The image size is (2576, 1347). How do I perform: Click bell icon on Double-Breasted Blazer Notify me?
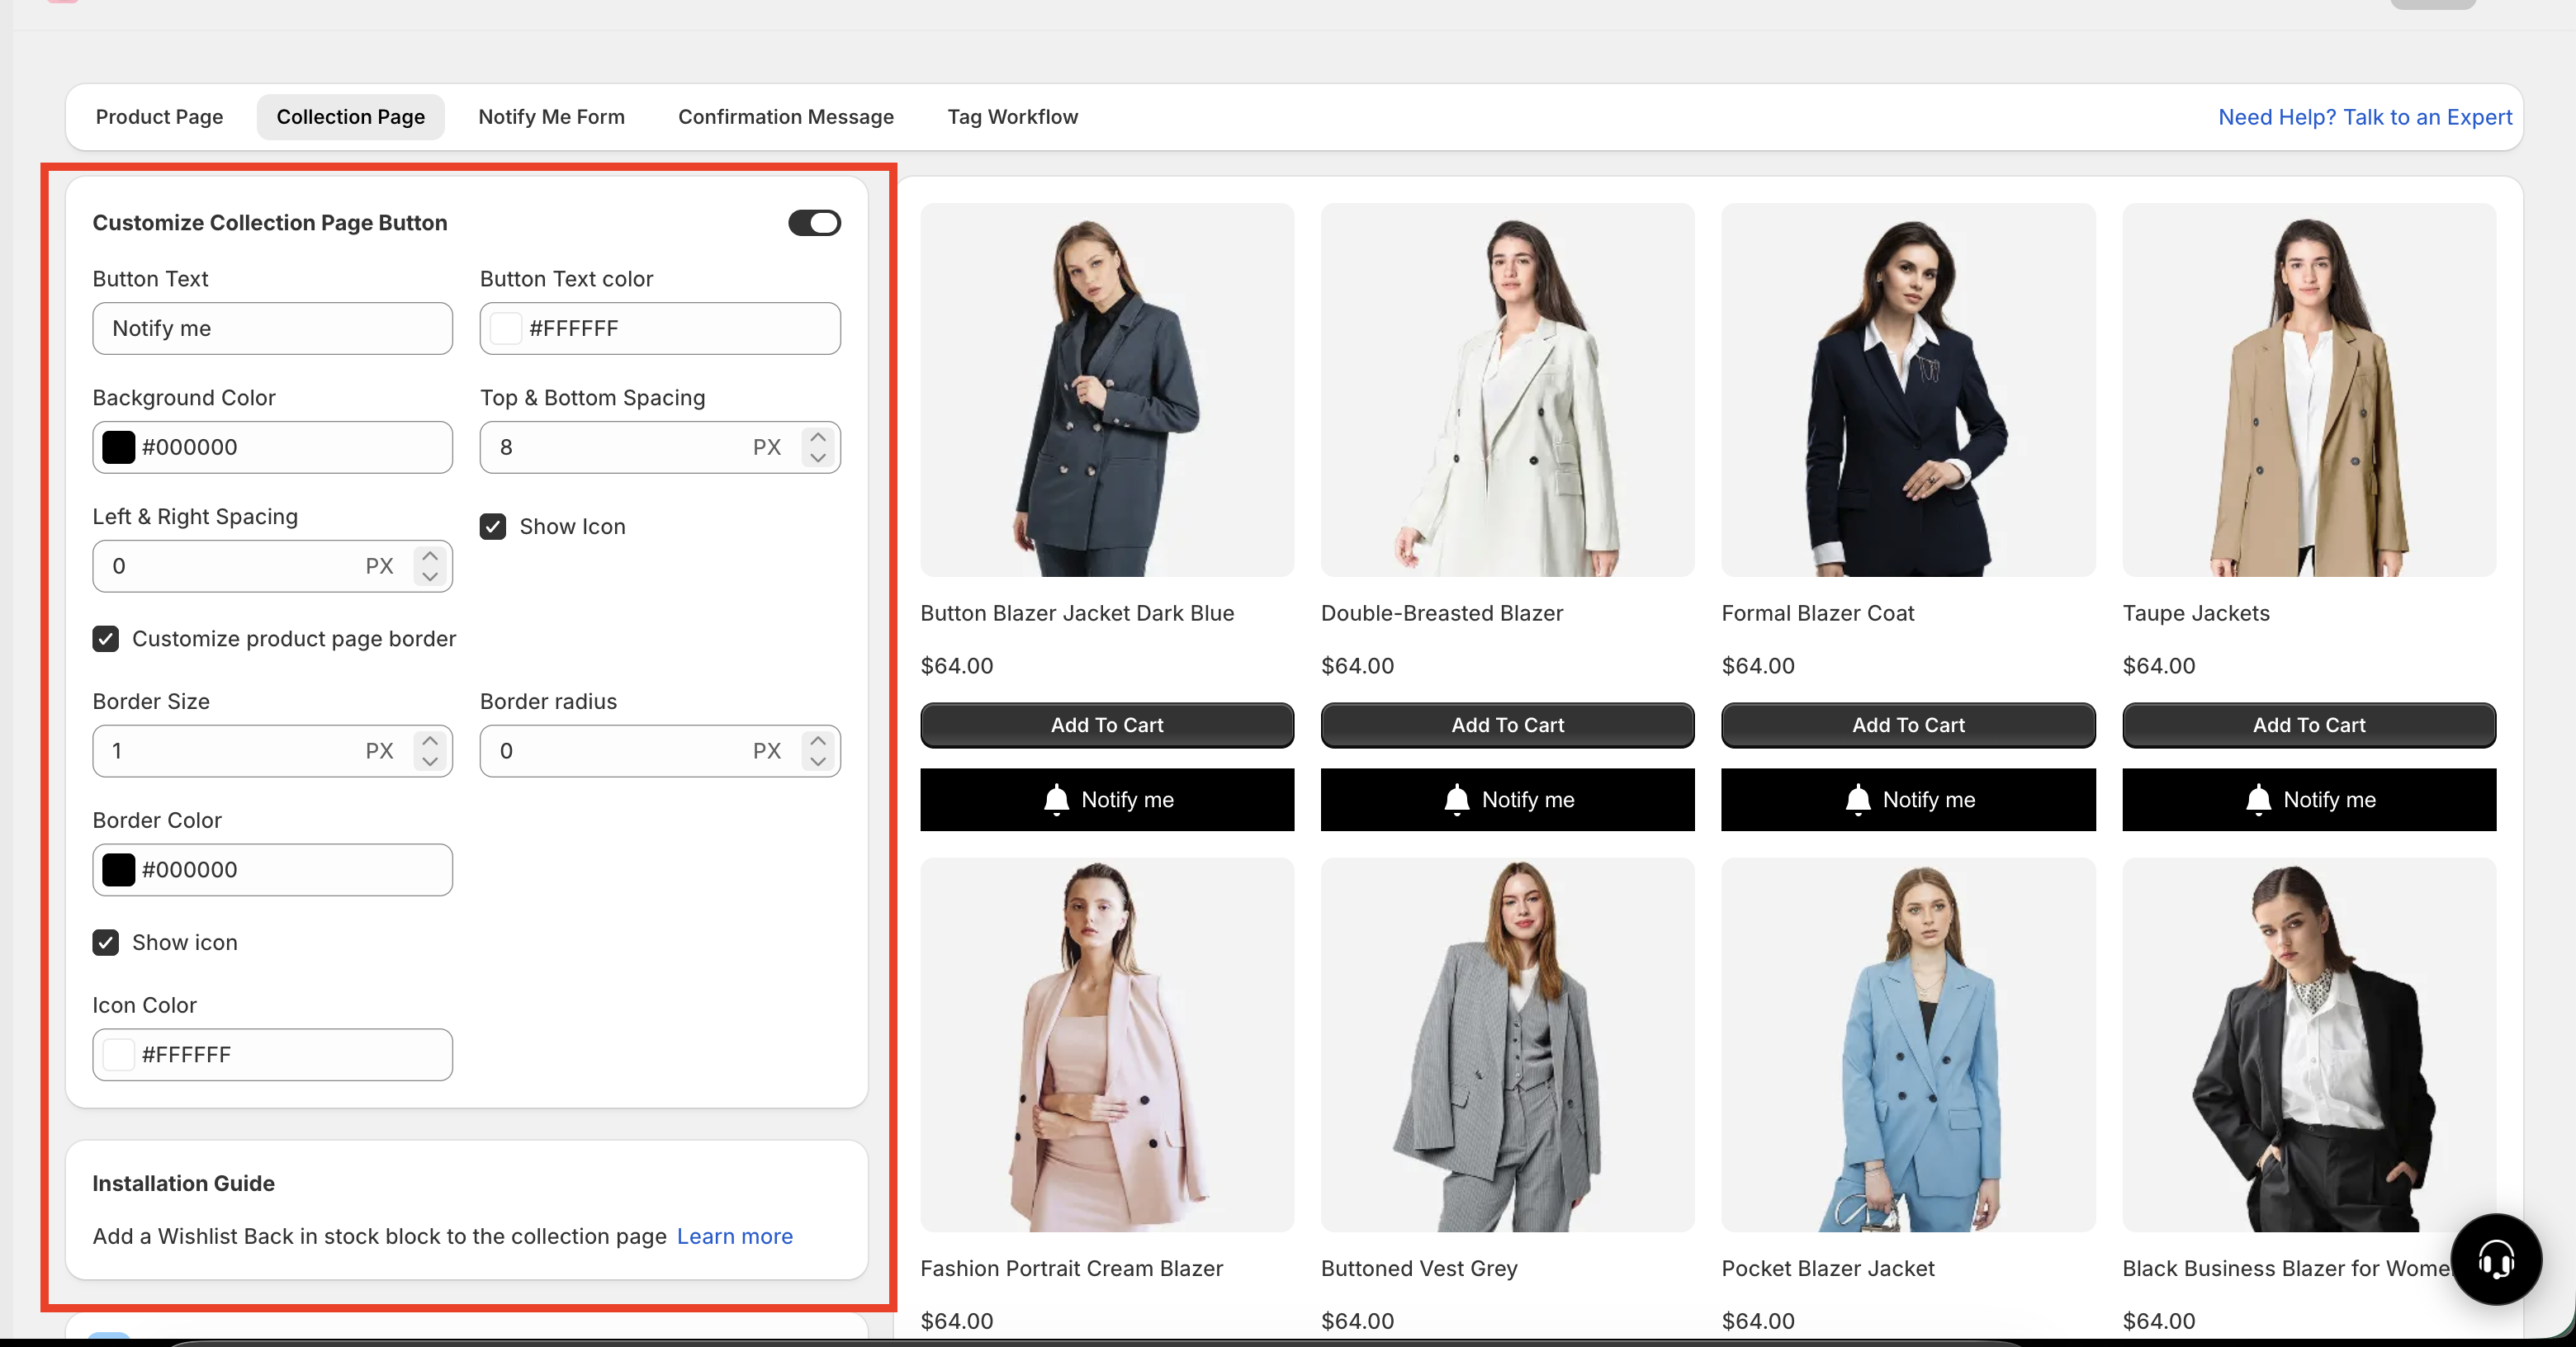tap(1457, 800)
